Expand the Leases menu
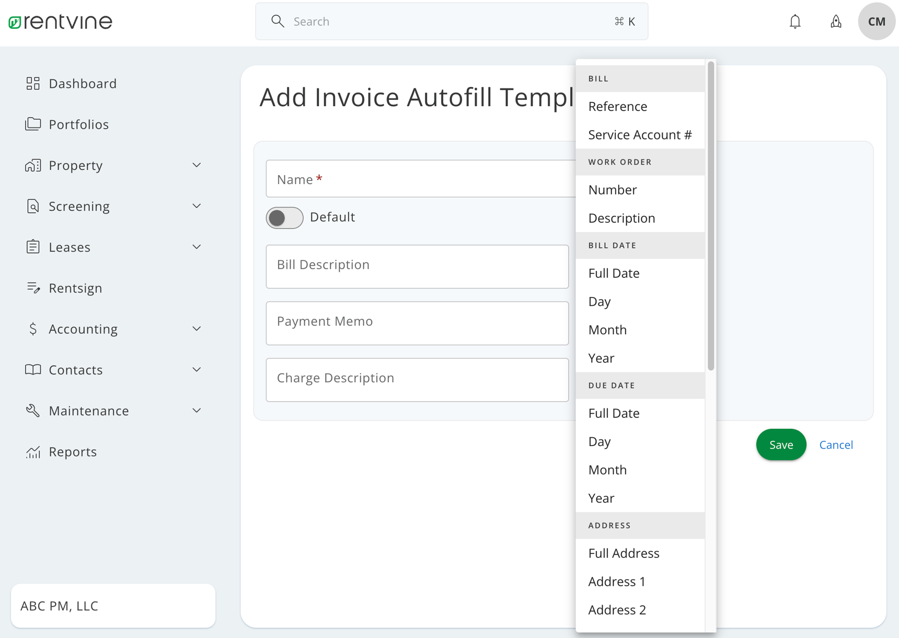Screen dimensions: 899x638 [197, 246]
